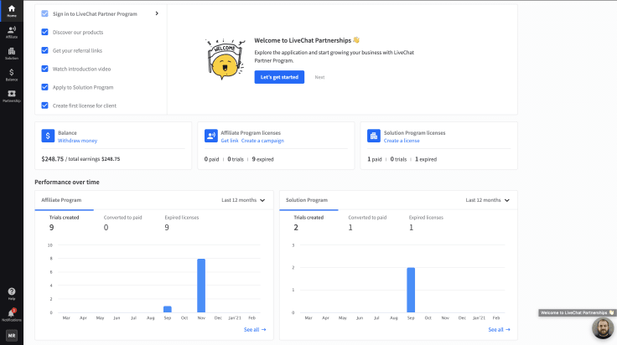Open the Partnership section in sidebar
This screenshot has width=617, height=345.
coord(12,95)
